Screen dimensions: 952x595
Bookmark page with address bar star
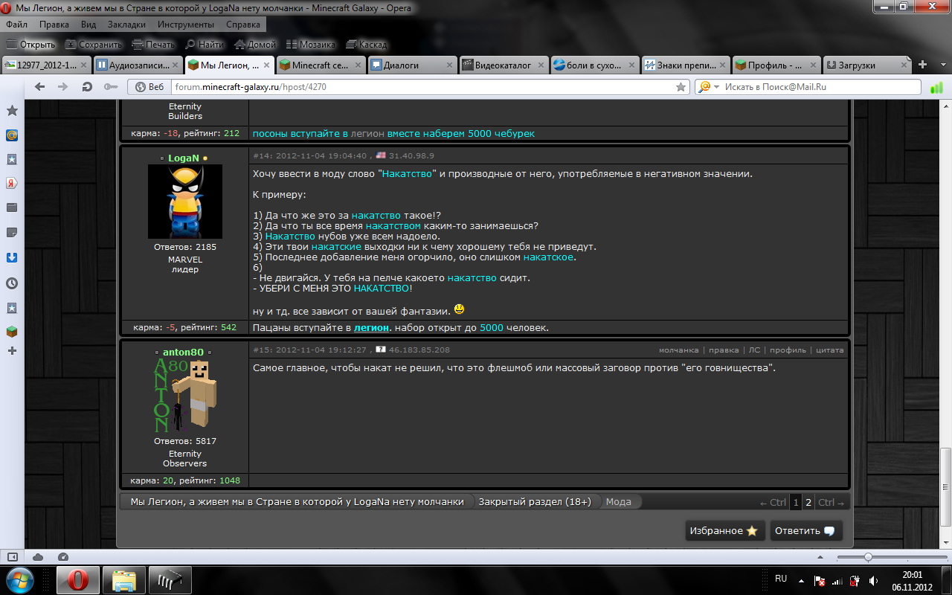coord(681,87)
